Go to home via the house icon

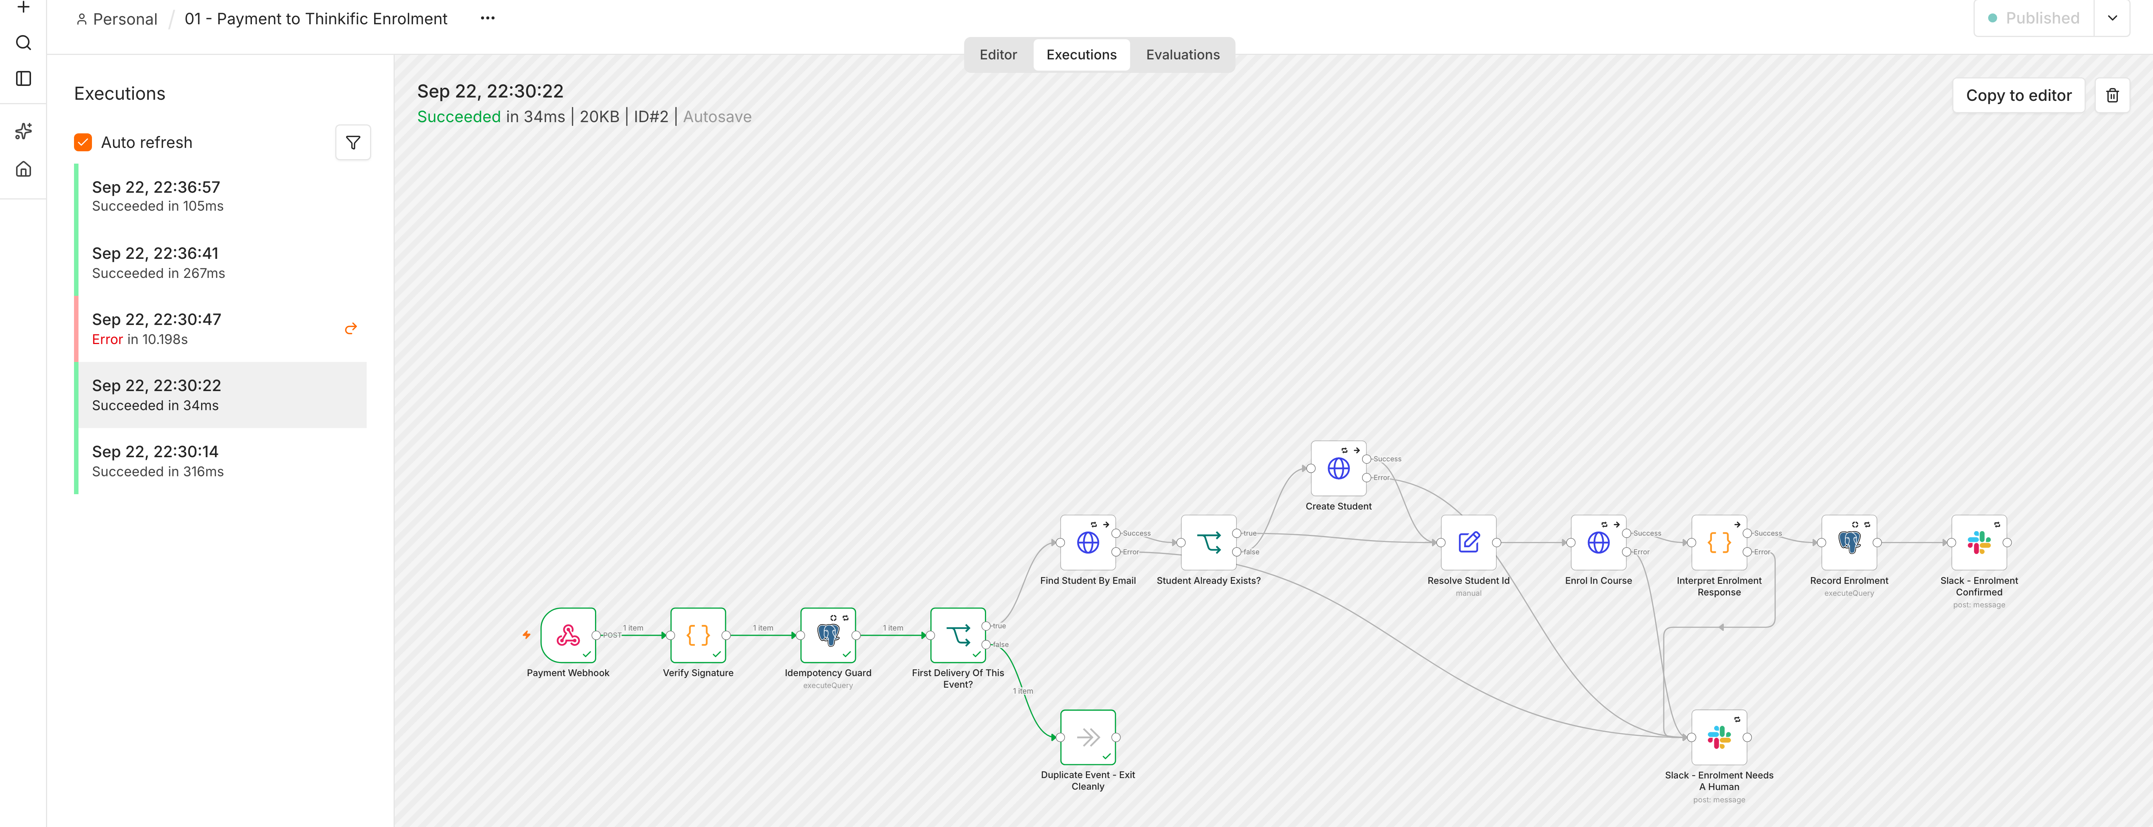click(x=24, y=169)
